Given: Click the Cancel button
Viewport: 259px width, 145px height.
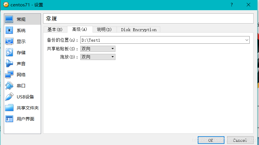Looking at the screenshot, I should [240, 140].
